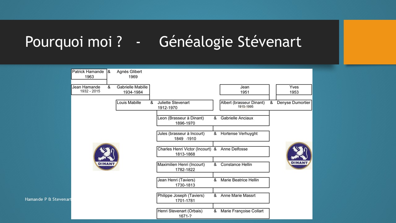
Task: Click the name 'Marie Françoise Collart'
Action: [242, 211]
